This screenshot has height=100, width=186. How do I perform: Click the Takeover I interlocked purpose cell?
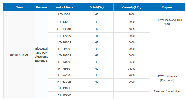pyautogui.click(x=167, y=91)
